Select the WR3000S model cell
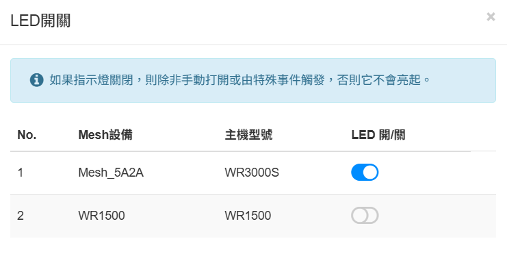The height and width of the screenshot is (265, 507). tap(252, 173)
